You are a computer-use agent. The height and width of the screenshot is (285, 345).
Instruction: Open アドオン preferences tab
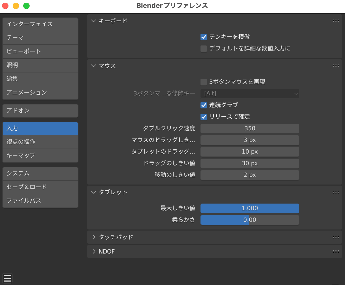40,111
